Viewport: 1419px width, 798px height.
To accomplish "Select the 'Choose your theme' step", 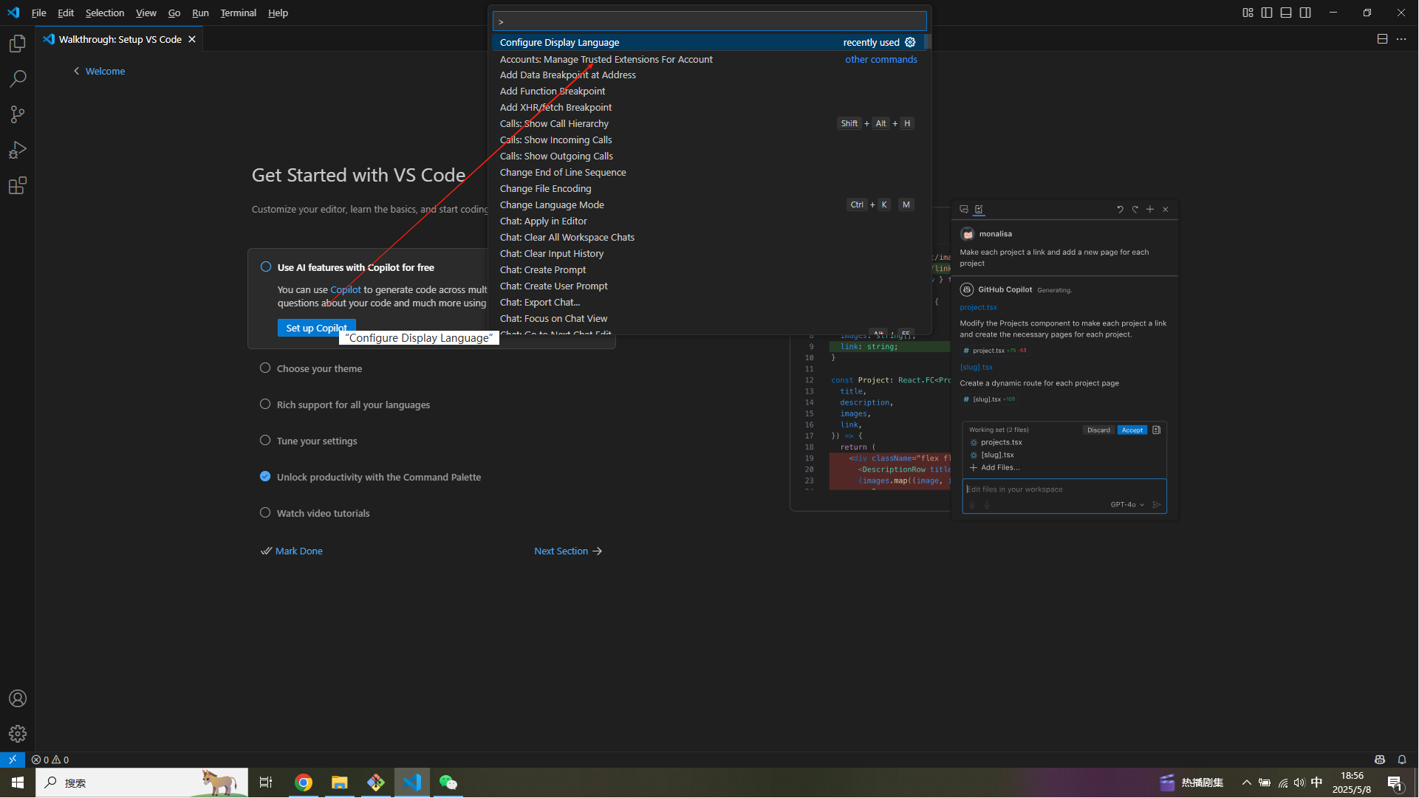I will 319,368.
